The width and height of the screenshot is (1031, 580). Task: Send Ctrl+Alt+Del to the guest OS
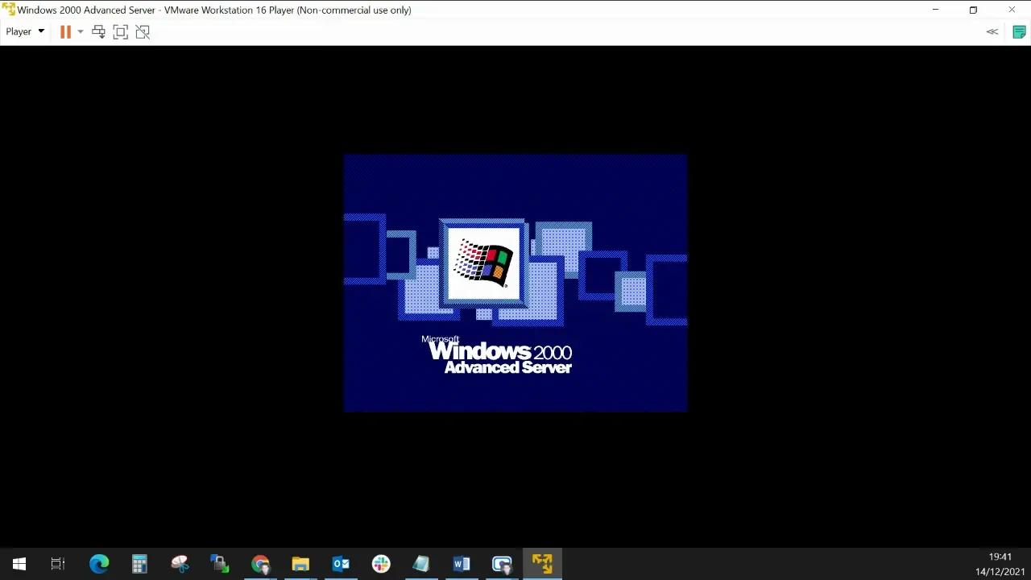click(98, 31)
